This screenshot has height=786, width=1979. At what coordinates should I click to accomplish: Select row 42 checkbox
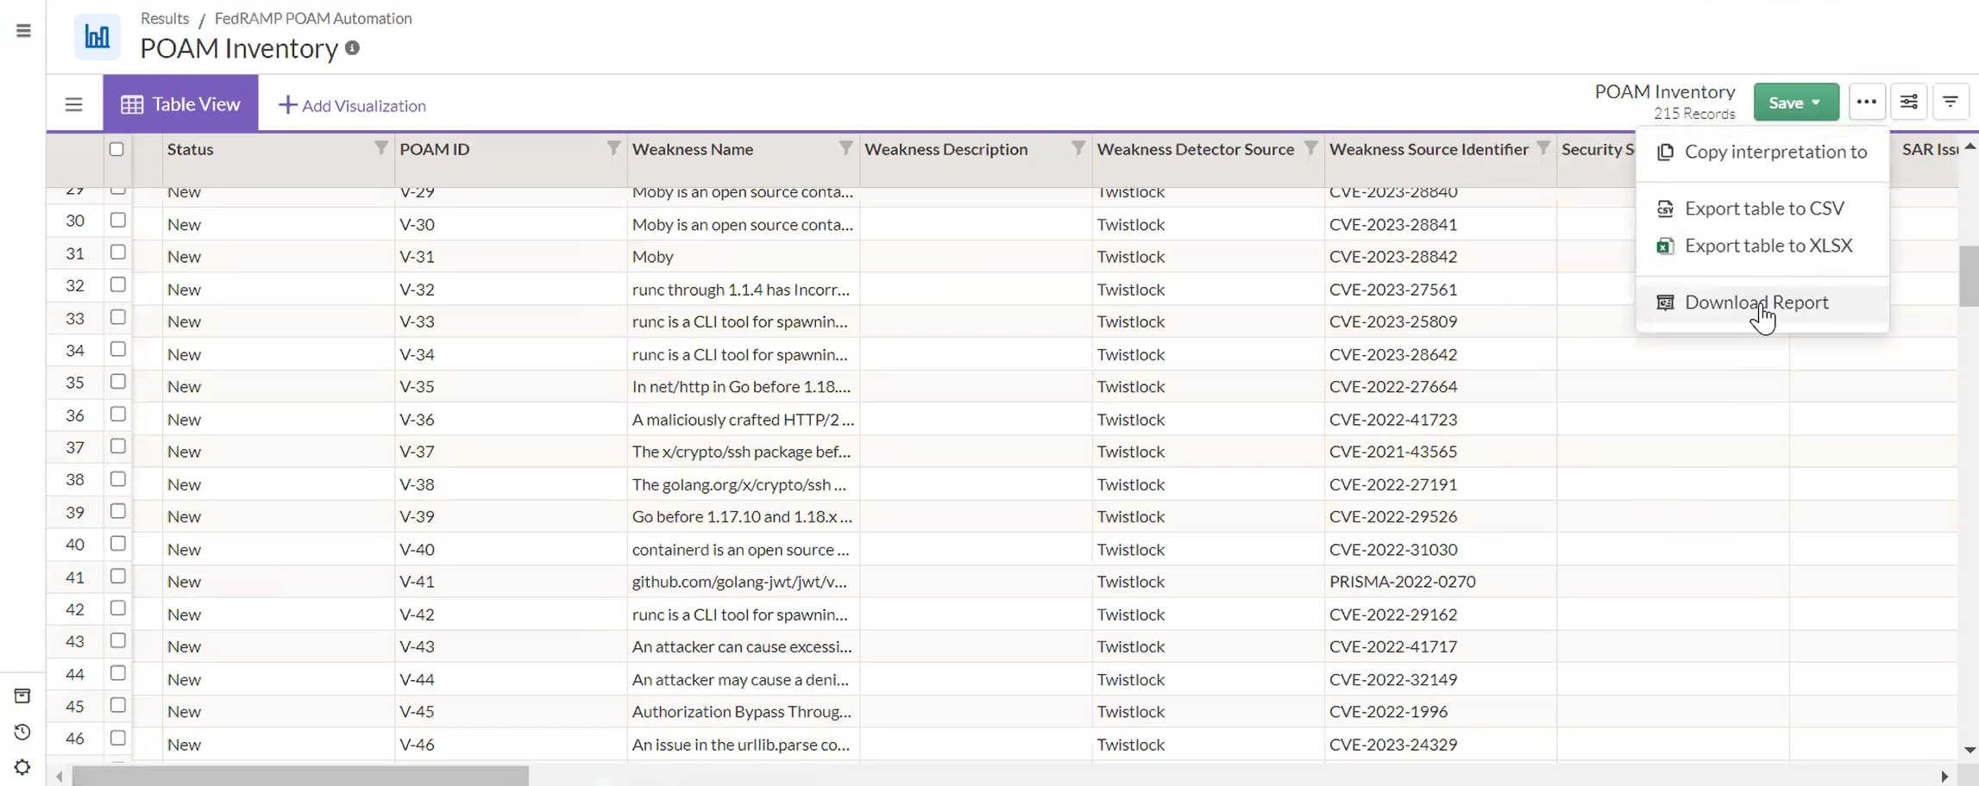[x=118, y=608]
